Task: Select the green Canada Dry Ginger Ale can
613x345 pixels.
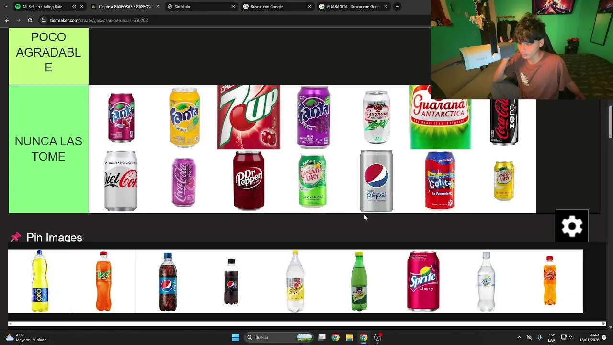Action: 312,181
